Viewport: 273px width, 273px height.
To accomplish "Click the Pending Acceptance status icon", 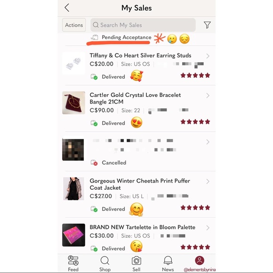I will (x=95, y=37).
